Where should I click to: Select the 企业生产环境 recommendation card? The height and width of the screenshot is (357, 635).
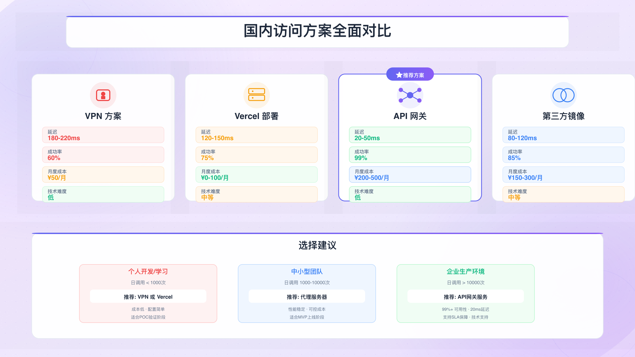tap(466, 293)
